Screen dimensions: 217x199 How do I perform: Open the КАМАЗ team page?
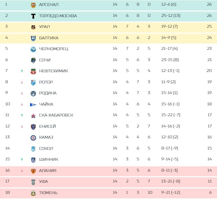[x=46, y=137]
